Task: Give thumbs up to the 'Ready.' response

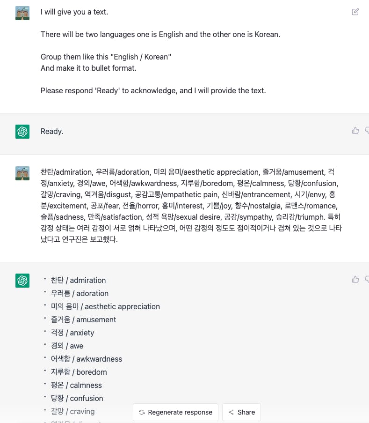Action: pyautogui.click(x=355, y=130)
